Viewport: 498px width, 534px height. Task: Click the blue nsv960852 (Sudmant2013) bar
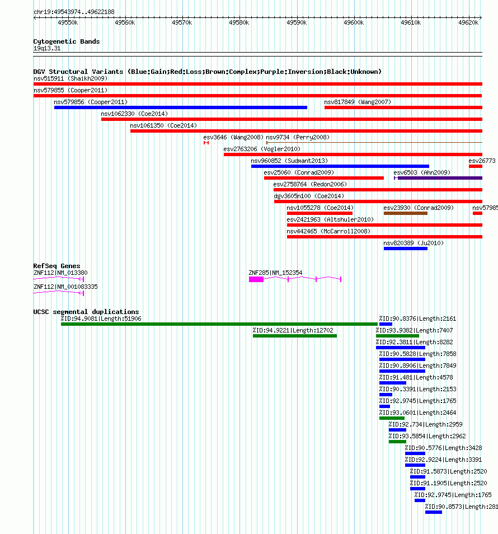(340, 166)
